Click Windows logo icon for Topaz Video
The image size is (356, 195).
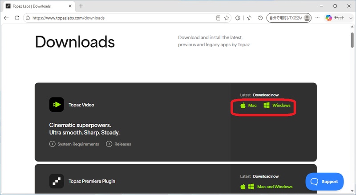click(x=266, y=105)
